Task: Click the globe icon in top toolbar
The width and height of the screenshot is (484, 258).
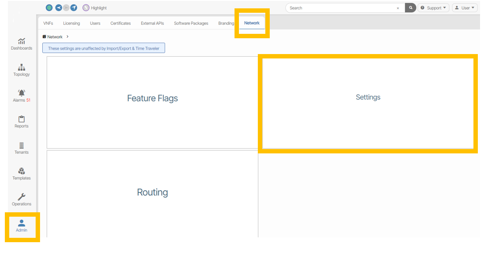Action: [49, 8]
